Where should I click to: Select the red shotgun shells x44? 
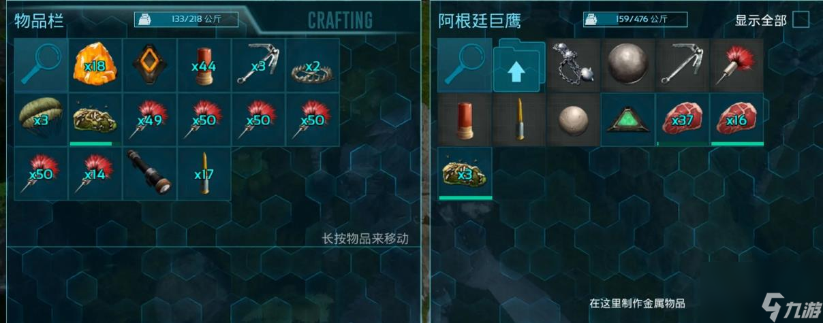pos(204,65)
